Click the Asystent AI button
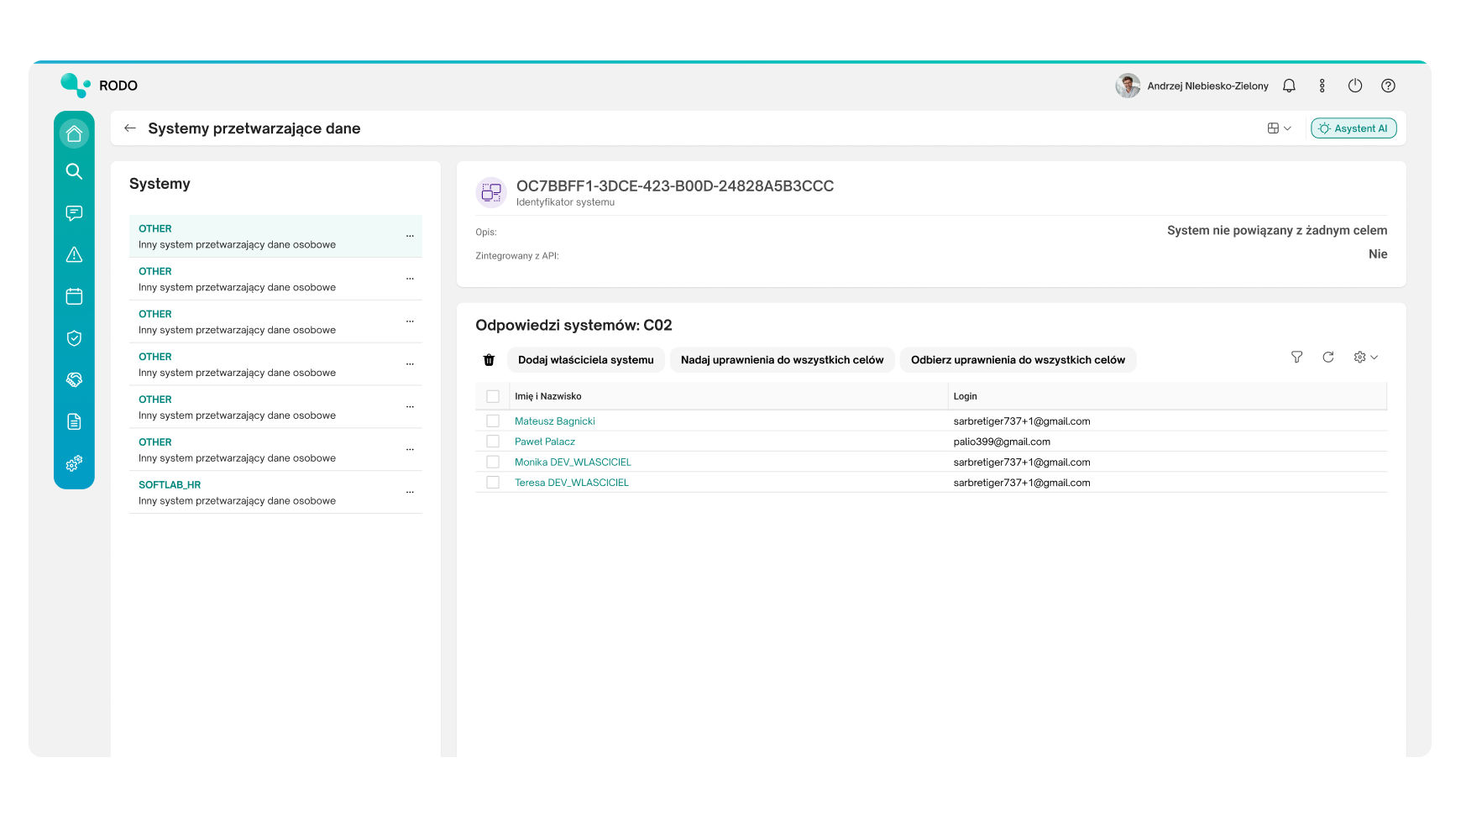This screenshot has height=836, width=1461. (x=1353, y=128)
